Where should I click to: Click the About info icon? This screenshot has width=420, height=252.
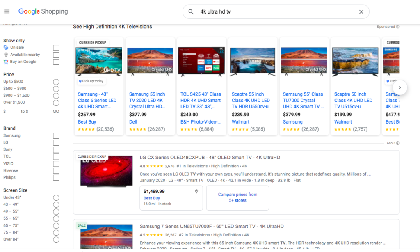[x=398, y=143]
